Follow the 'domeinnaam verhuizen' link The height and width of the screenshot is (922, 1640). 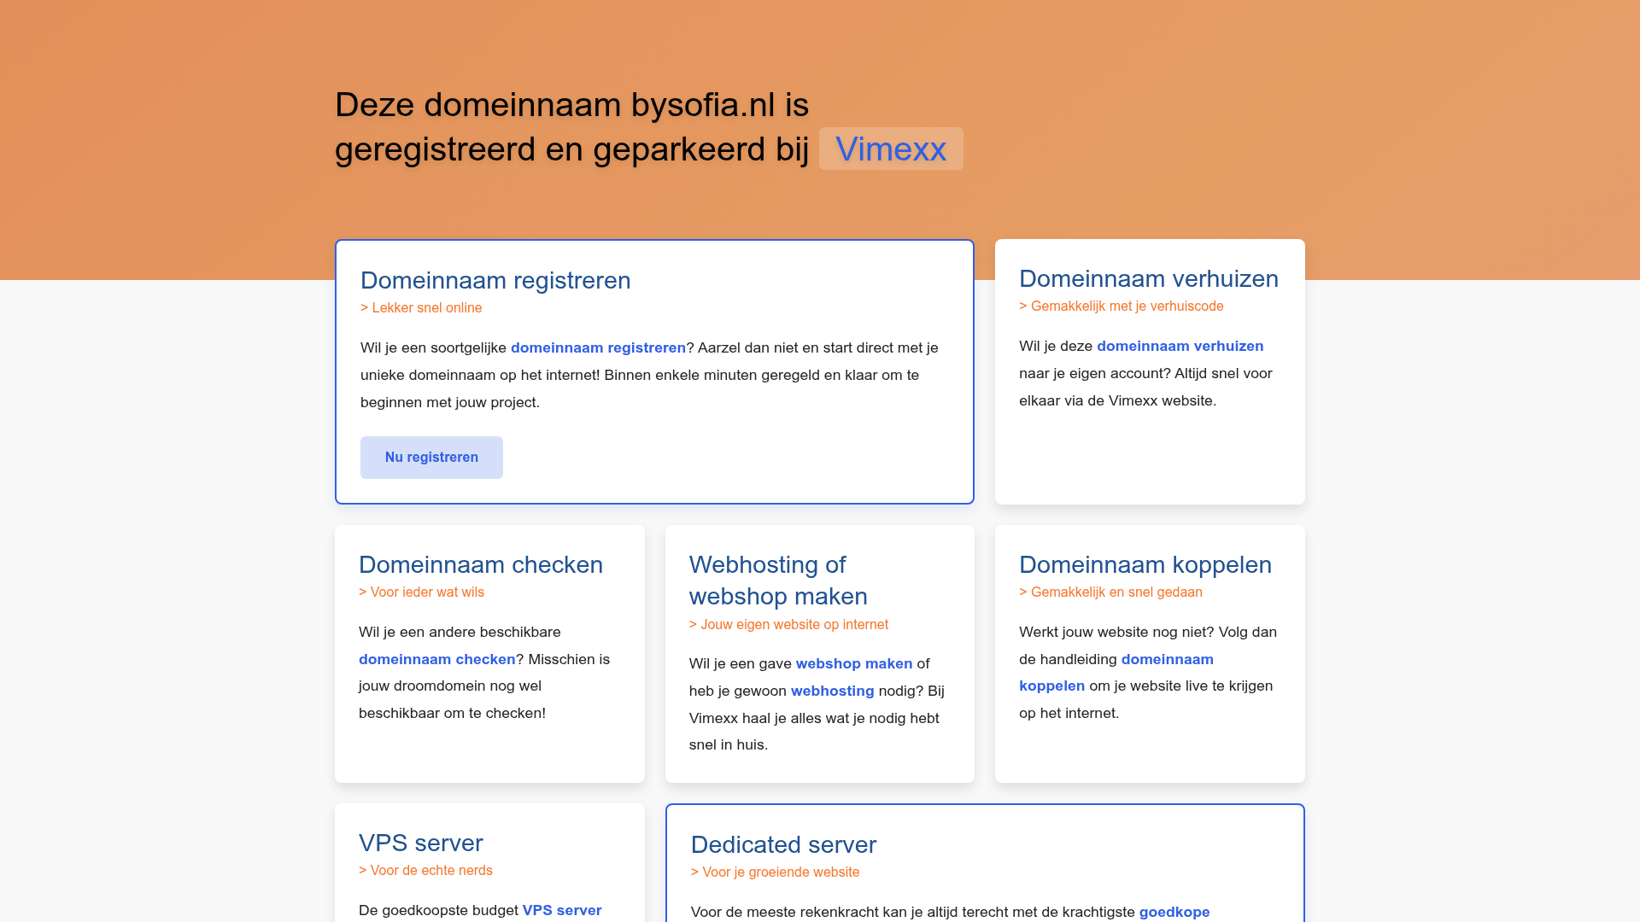pyautogui.click(x=1180, y=346)
